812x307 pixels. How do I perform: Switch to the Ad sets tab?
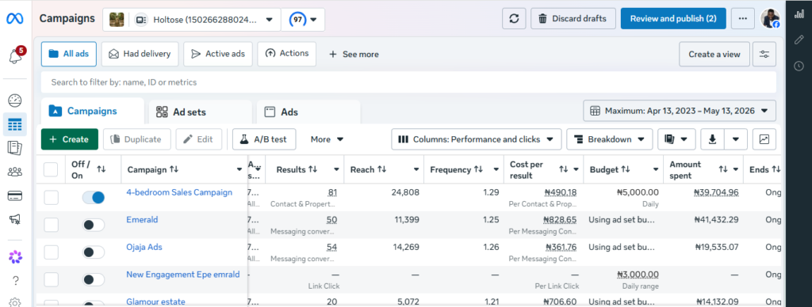point(201,112)
